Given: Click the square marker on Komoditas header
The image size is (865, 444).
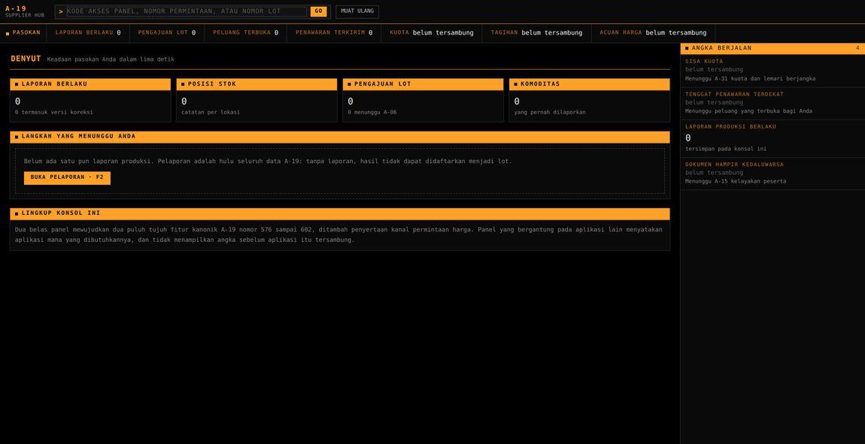Looking at the screenshot, I should [x=516, y=84].
